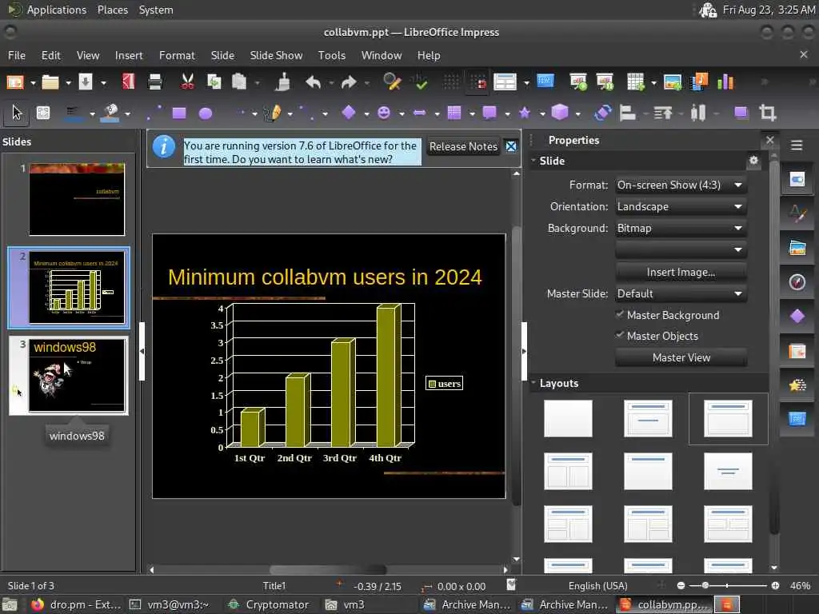
Task: Collapse the Layouts section
Action: pyautogui.click(x=533, y=383)
